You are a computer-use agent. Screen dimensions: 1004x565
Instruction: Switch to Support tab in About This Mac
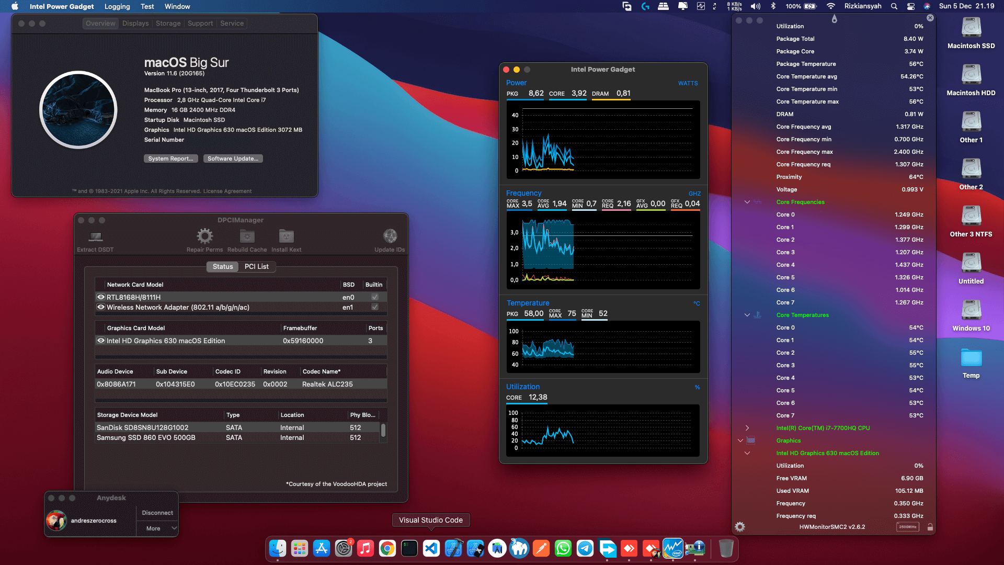(x=200, y=24)
